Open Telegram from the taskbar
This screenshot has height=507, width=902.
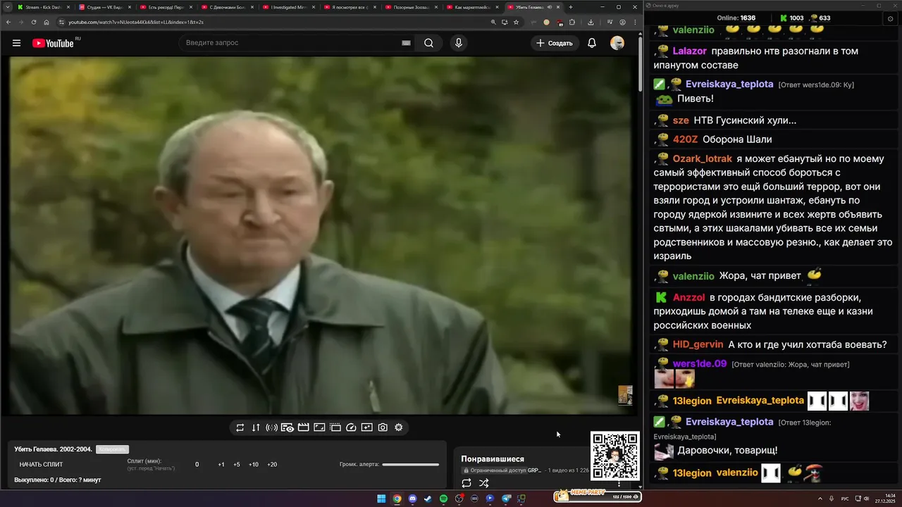(x=505, y=499)
